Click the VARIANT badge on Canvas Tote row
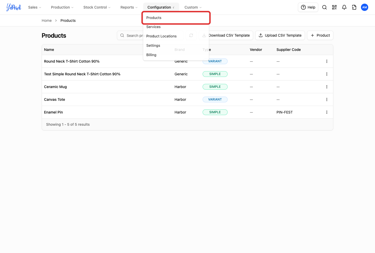This screenshot has width=375, height=253. 215,99
